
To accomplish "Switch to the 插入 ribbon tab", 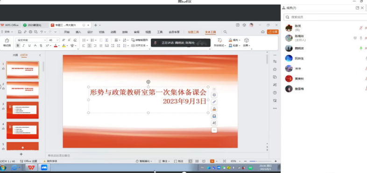I will 78,32.
